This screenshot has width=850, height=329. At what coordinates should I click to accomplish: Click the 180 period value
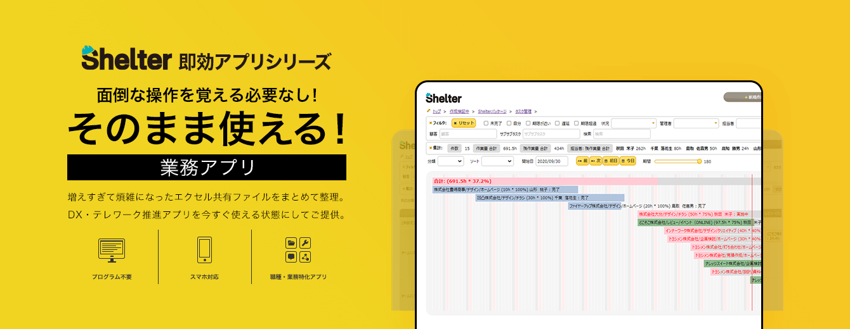pyautogui.click(x=707, y=162)
